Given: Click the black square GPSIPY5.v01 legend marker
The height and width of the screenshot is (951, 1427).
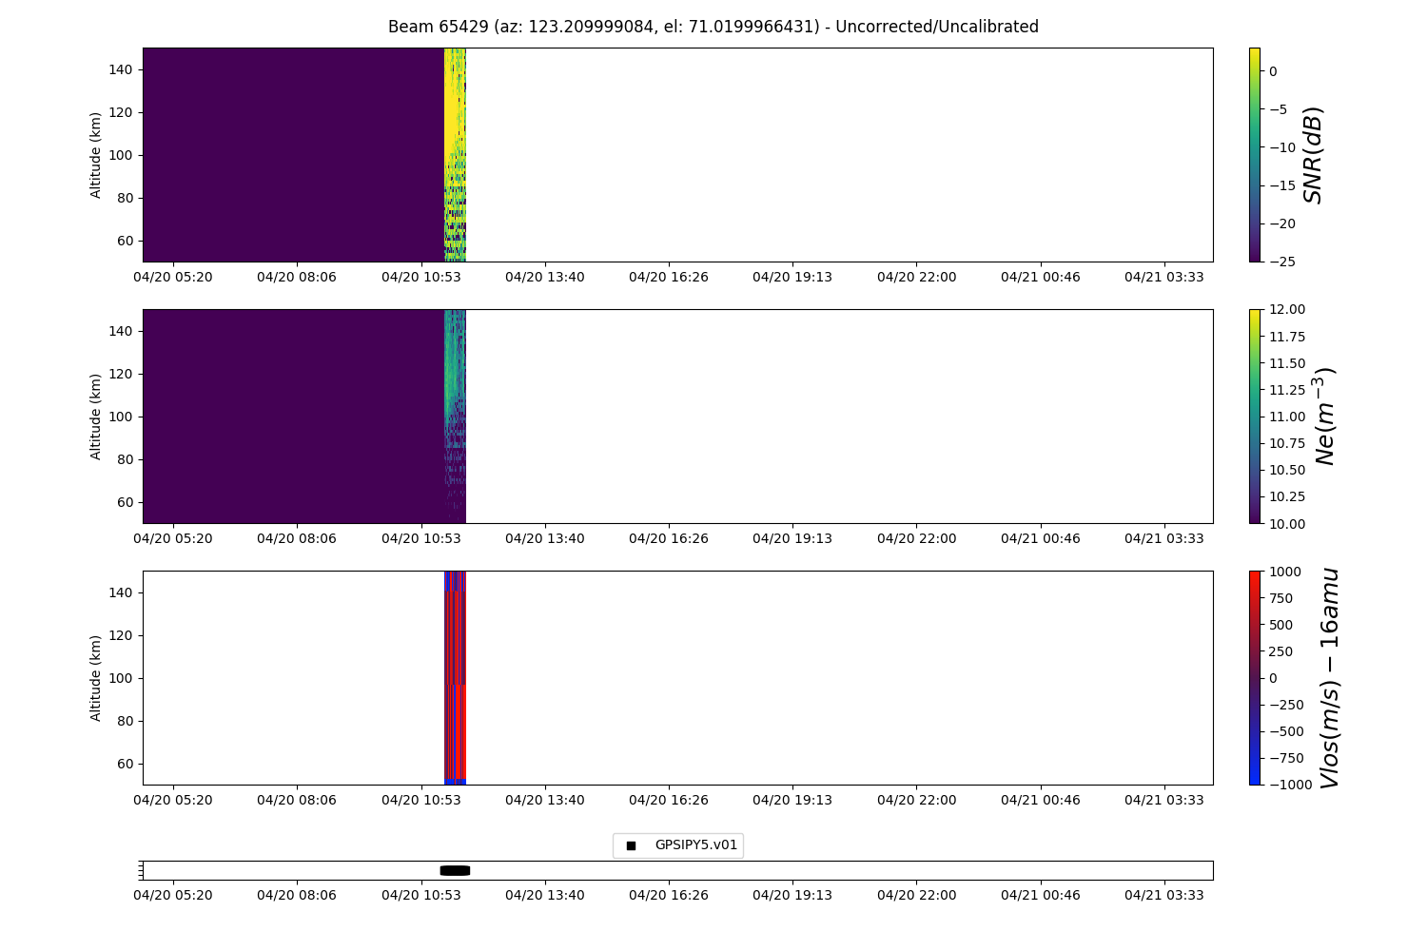Looking at the screenshot, I should pos(631,845).
